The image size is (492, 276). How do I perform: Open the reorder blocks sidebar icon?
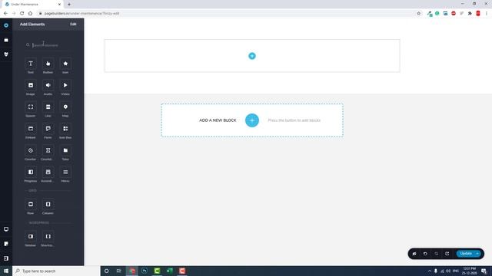point(6,40)
